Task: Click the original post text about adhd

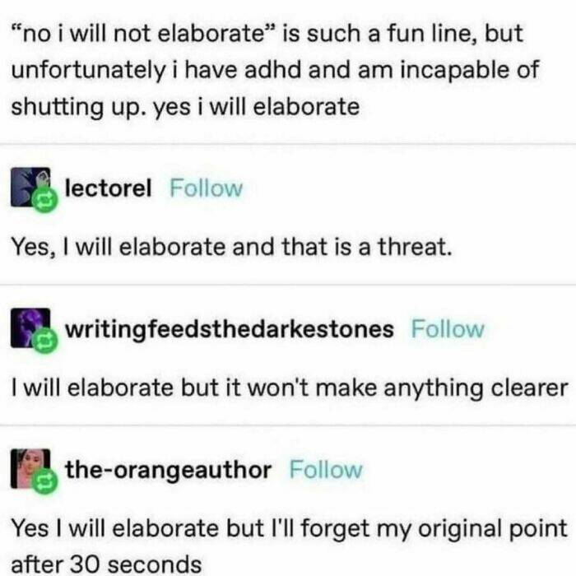Action: point(275,70)
